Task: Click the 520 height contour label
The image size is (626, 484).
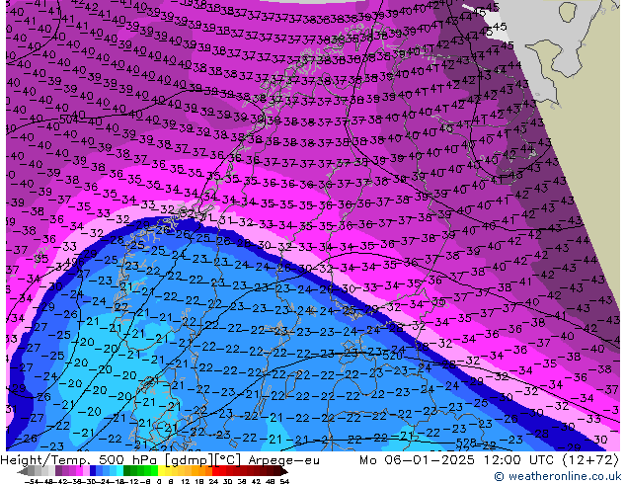Action: click(392, 355)
